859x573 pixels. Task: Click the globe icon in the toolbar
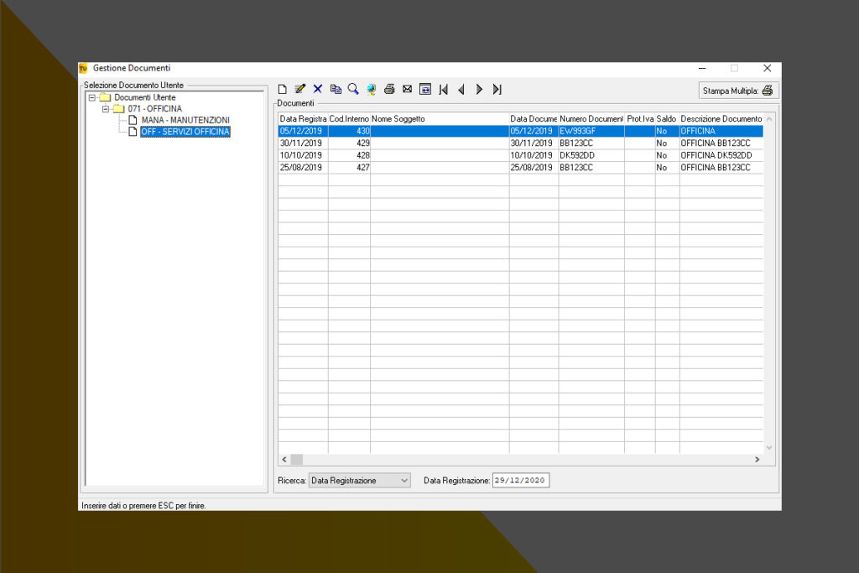372,89
